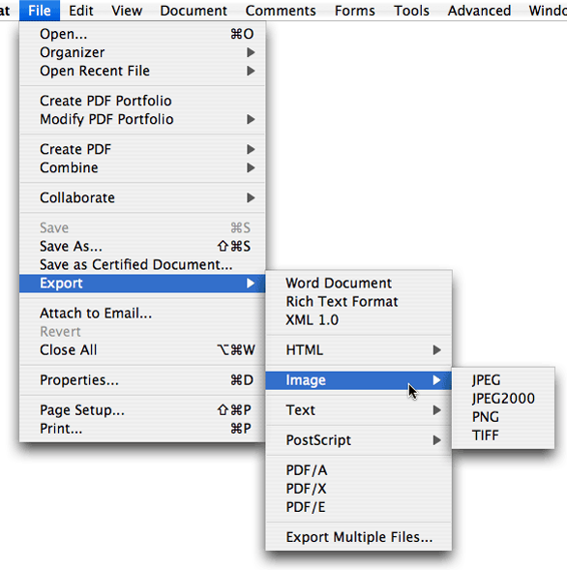Open the PostScript export submenu

pyautogui.click(x=359, y=440)
